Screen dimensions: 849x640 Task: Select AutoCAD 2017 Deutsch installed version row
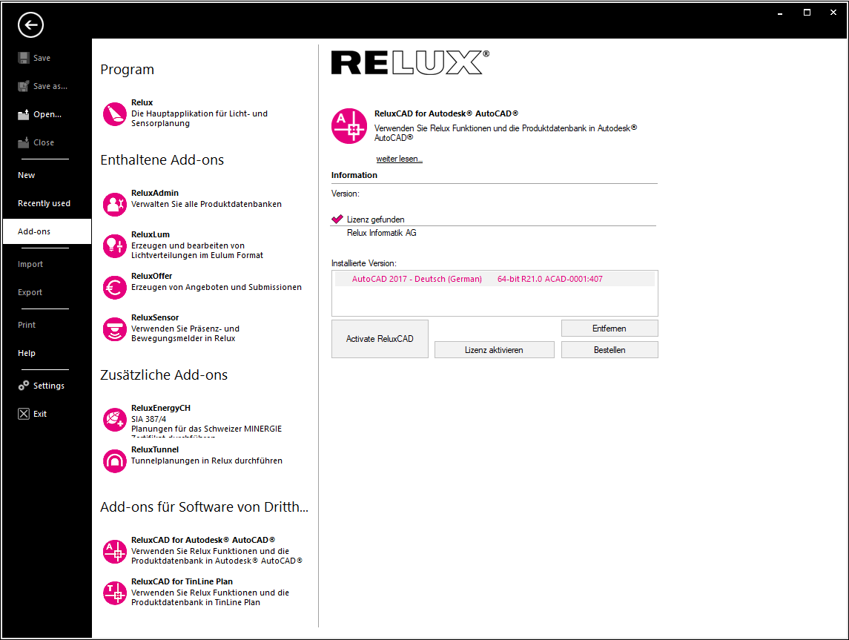[x=495, y=279]
